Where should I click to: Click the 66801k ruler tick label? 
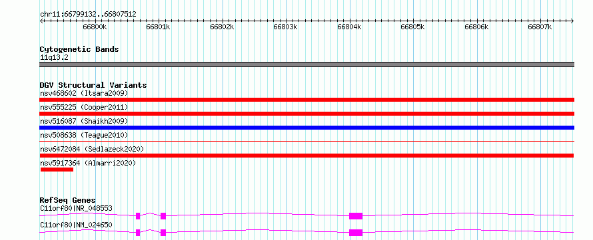coord(158,27)
